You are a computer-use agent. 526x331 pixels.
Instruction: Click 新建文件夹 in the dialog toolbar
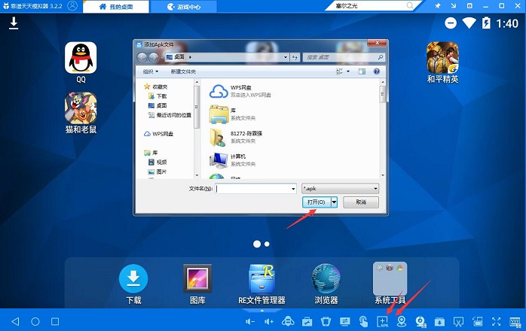(183, 71)
